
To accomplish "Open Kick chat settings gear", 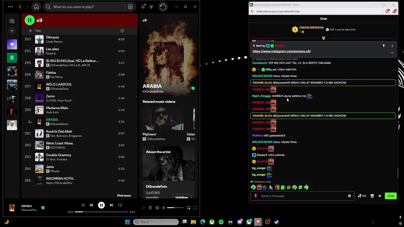I will click(x=380, y=196).
